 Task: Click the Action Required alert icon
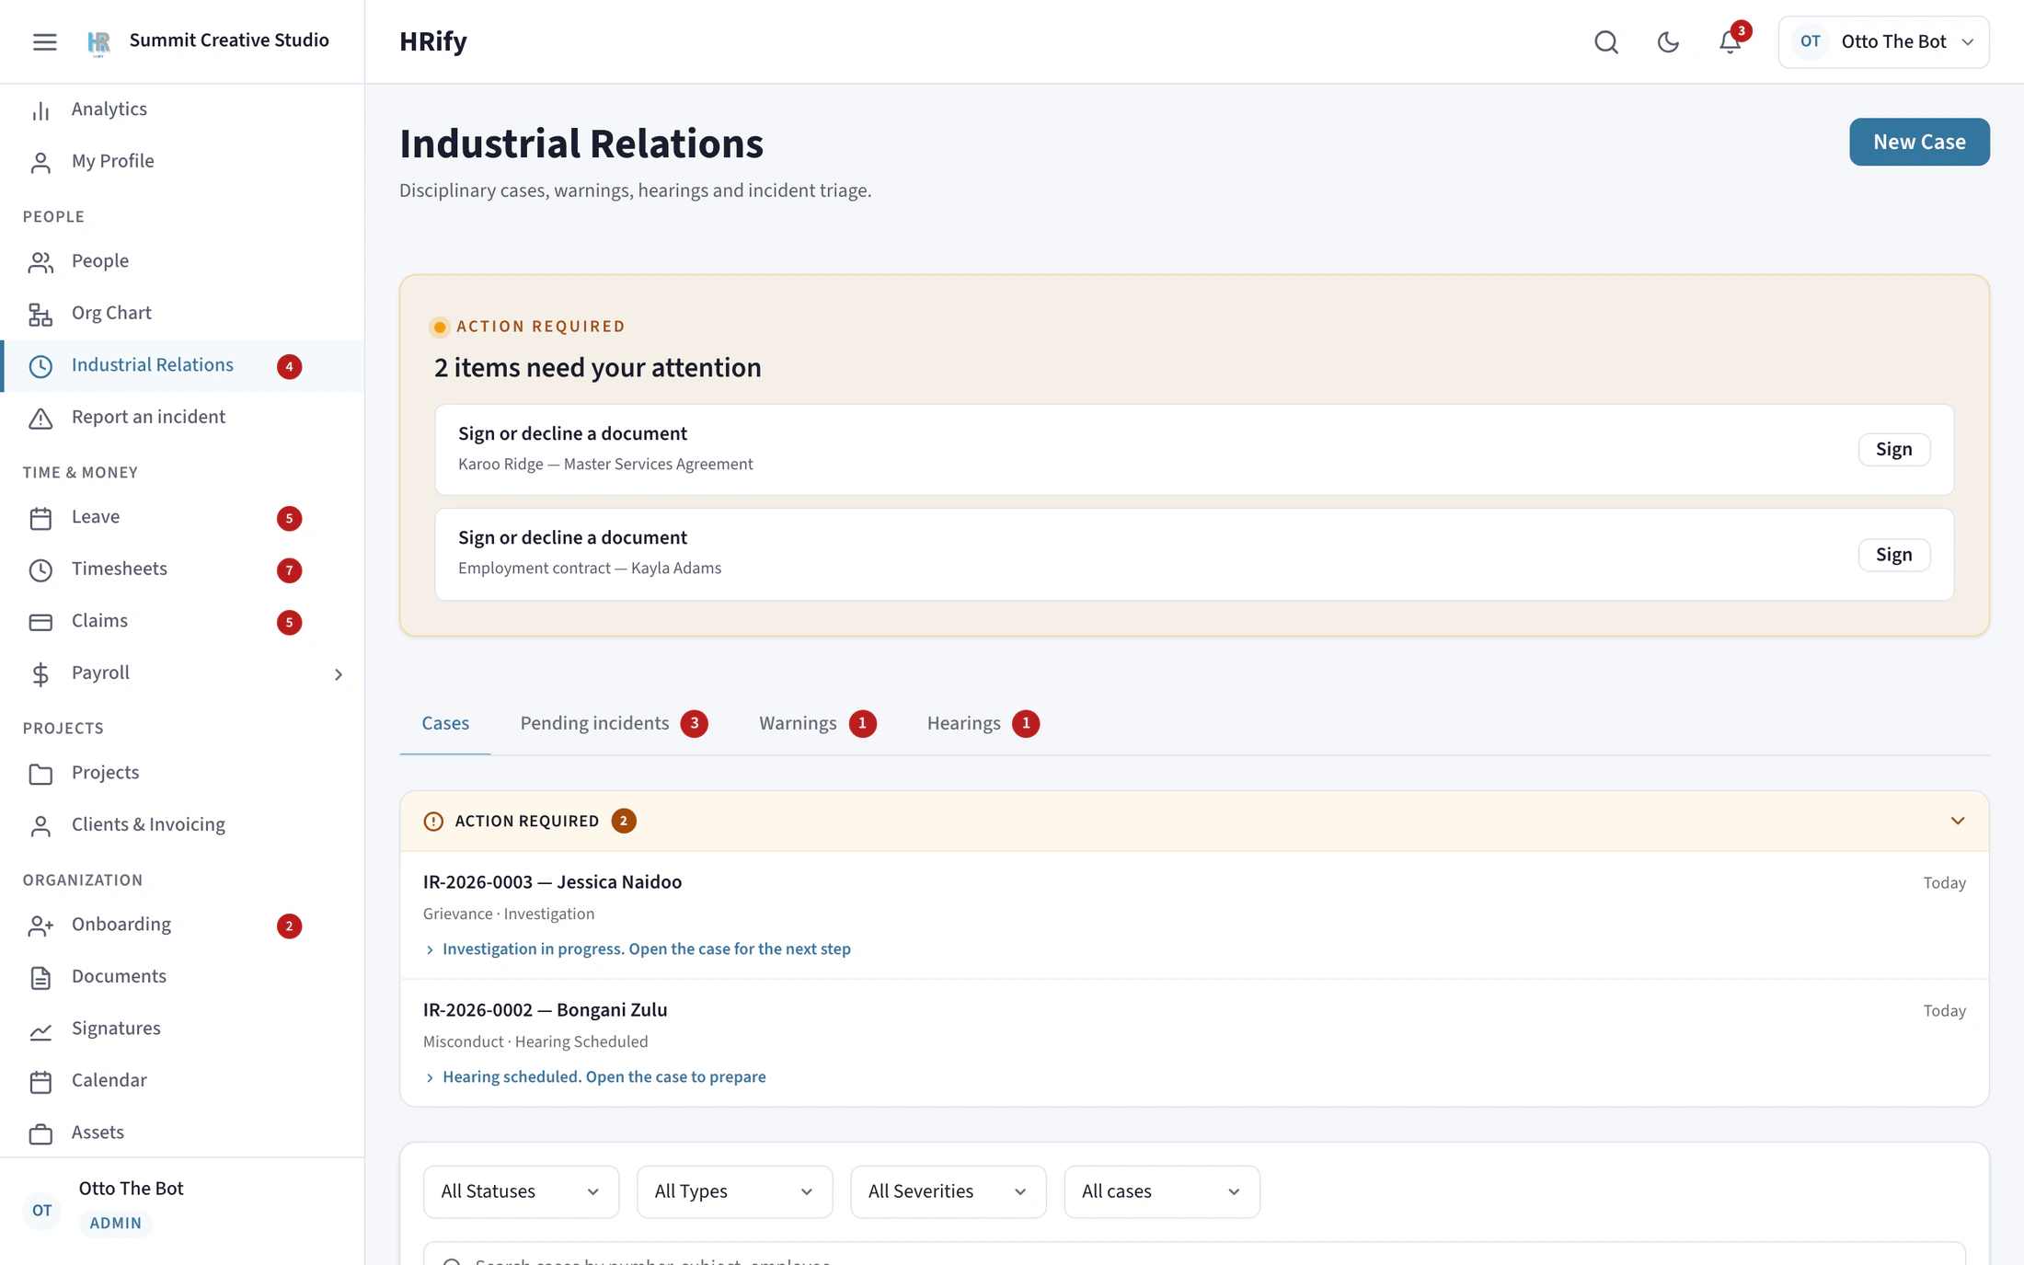point(433,822)
